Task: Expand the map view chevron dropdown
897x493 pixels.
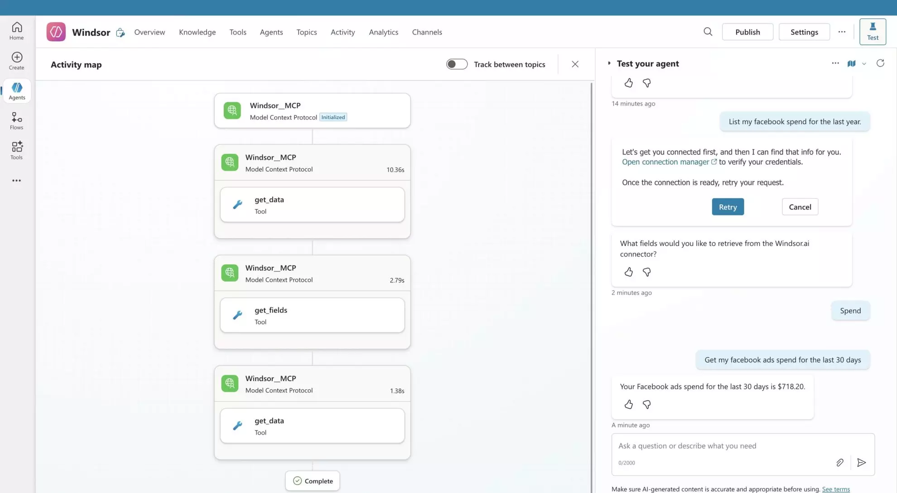Action: coord(864,63)
